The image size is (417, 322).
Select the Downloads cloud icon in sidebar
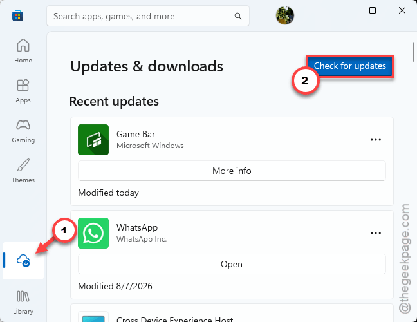pos(23,261)
